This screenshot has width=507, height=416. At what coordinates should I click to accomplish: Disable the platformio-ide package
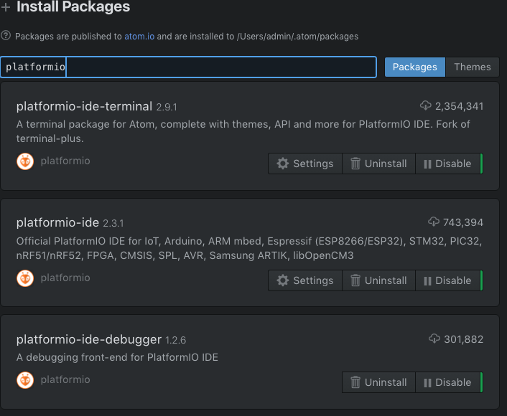[447, 280]
